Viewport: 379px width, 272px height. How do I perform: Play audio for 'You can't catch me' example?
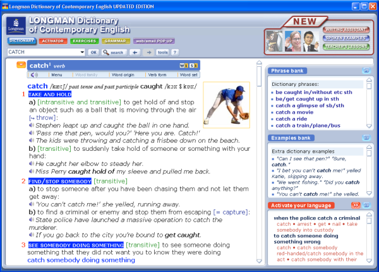(x=32, y=204)
